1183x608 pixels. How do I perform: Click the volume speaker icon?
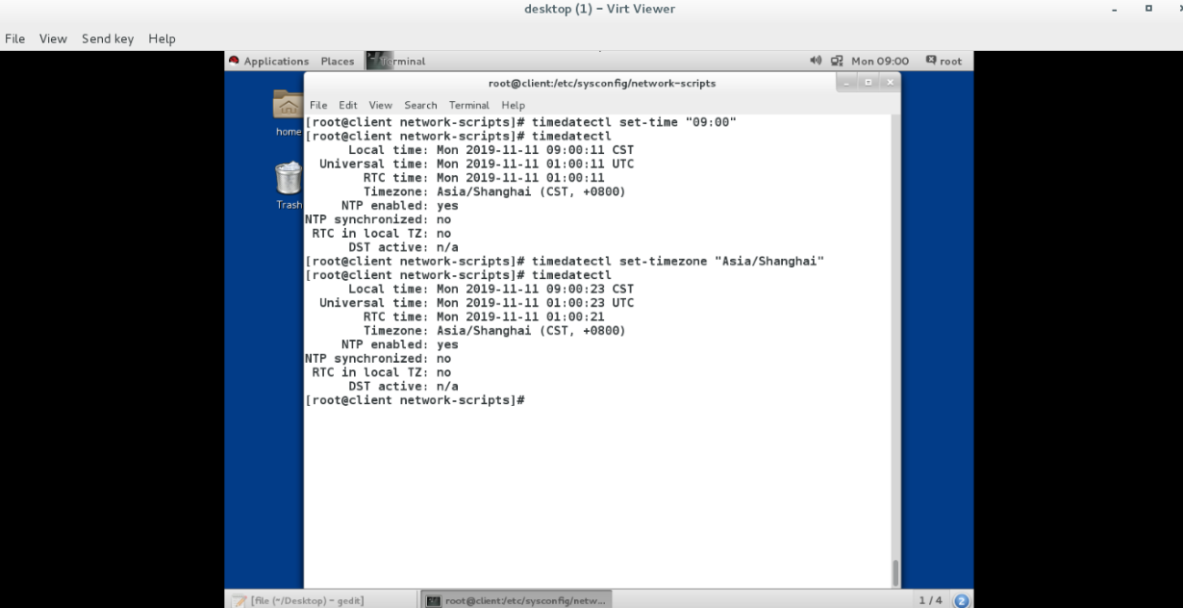click(817, 62)
